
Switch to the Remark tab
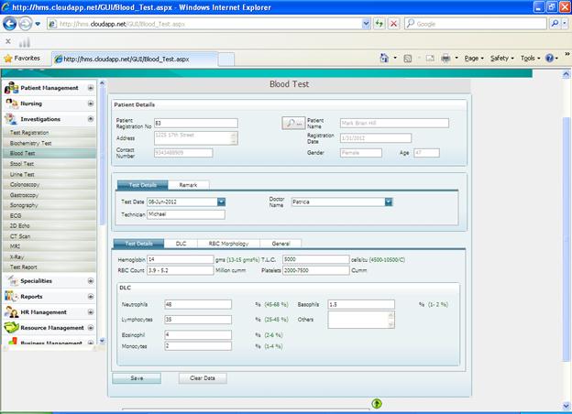pyautogui.click(x=187, y=185)
